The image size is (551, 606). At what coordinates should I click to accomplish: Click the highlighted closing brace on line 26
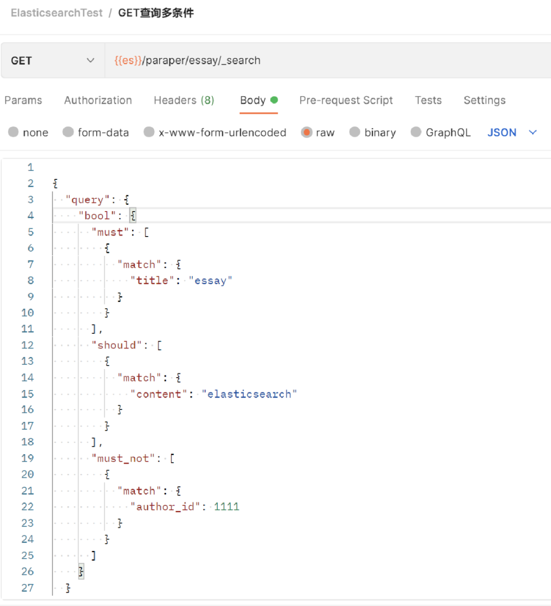[81, 572]
